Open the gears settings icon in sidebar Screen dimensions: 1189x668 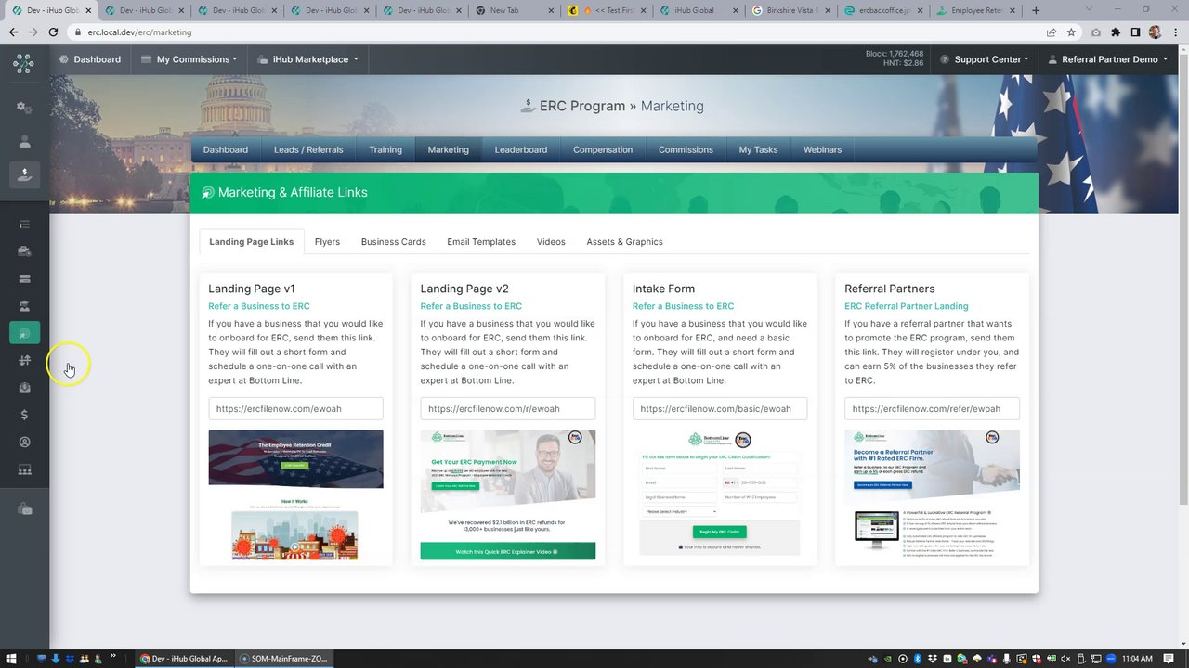(x=24, y=108)
